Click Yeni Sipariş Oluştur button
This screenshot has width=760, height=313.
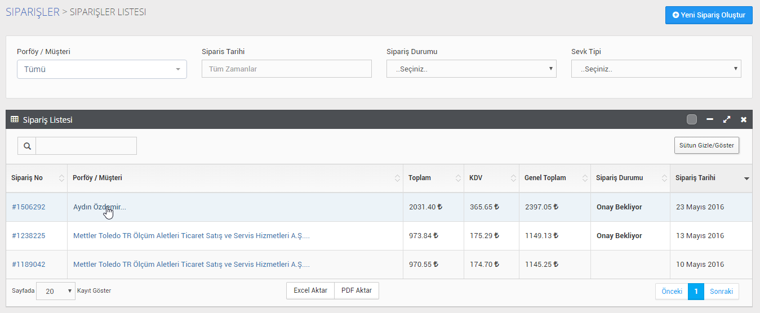click(709, 15)
